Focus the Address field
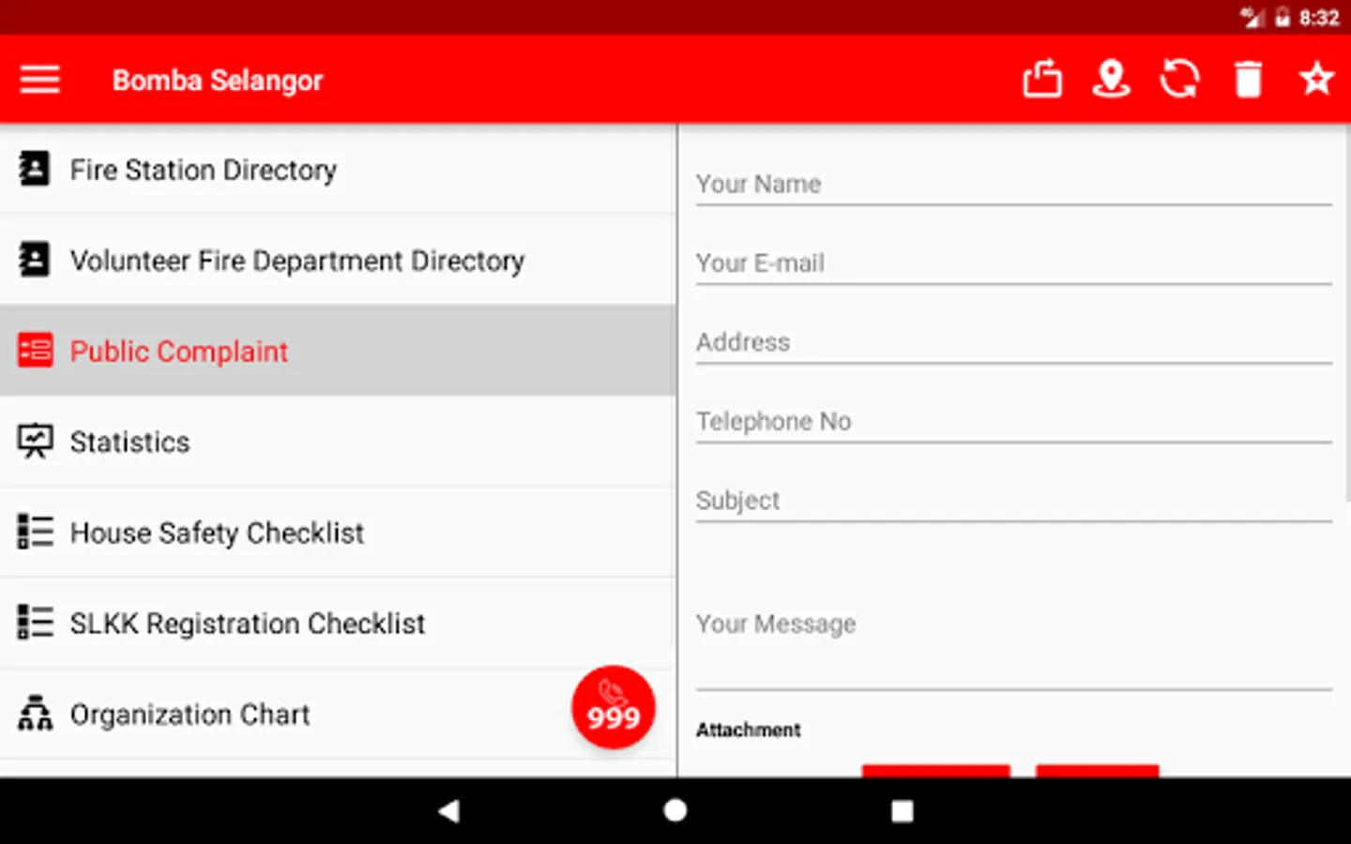 pos(1013,341)
